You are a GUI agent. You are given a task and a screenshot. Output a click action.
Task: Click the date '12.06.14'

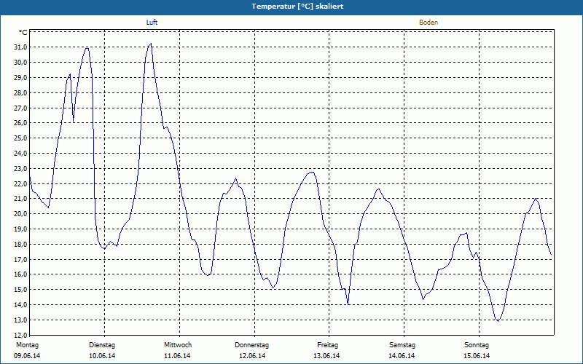click(252, 356)
